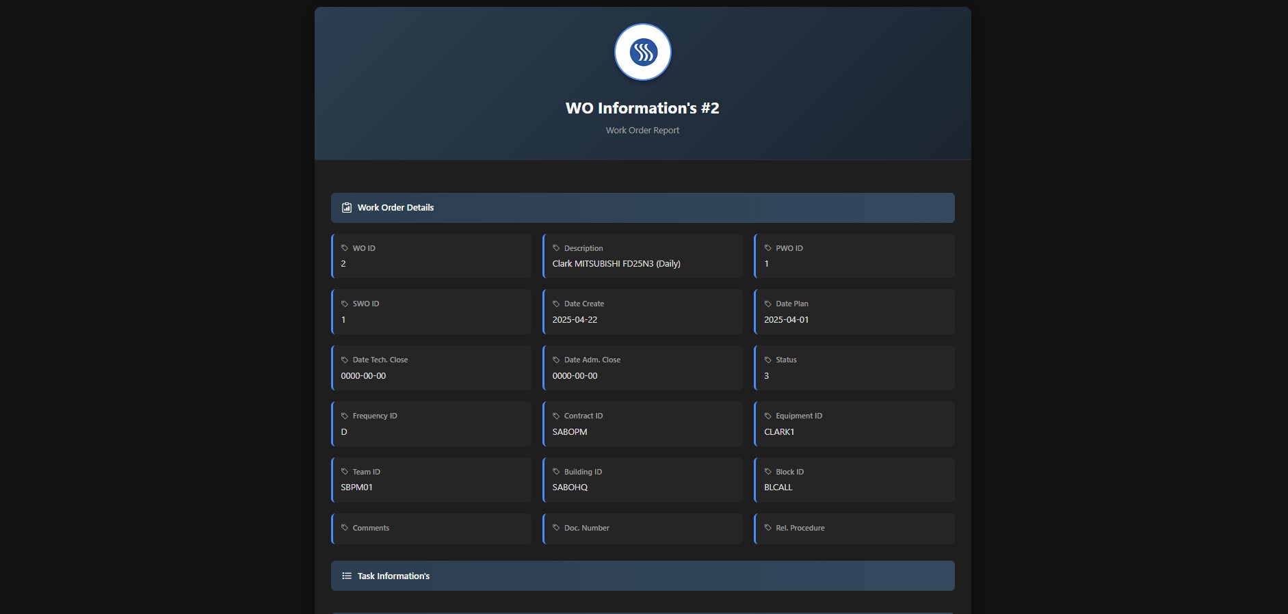Click the Contract ID value 'SABOPM'

pos(570,432)
